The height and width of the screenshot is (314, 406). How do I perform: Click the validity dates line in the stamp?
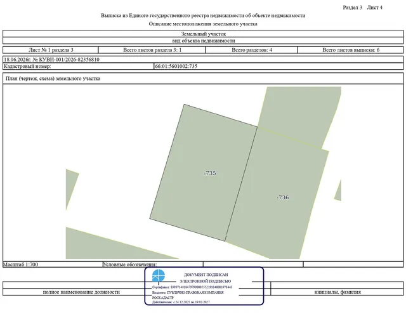[181, 302]
